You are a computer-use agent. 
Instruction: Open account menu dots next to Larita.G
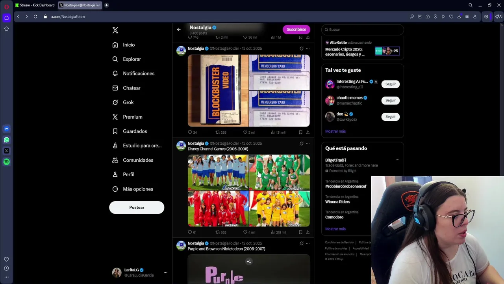[x=165, y=273]
